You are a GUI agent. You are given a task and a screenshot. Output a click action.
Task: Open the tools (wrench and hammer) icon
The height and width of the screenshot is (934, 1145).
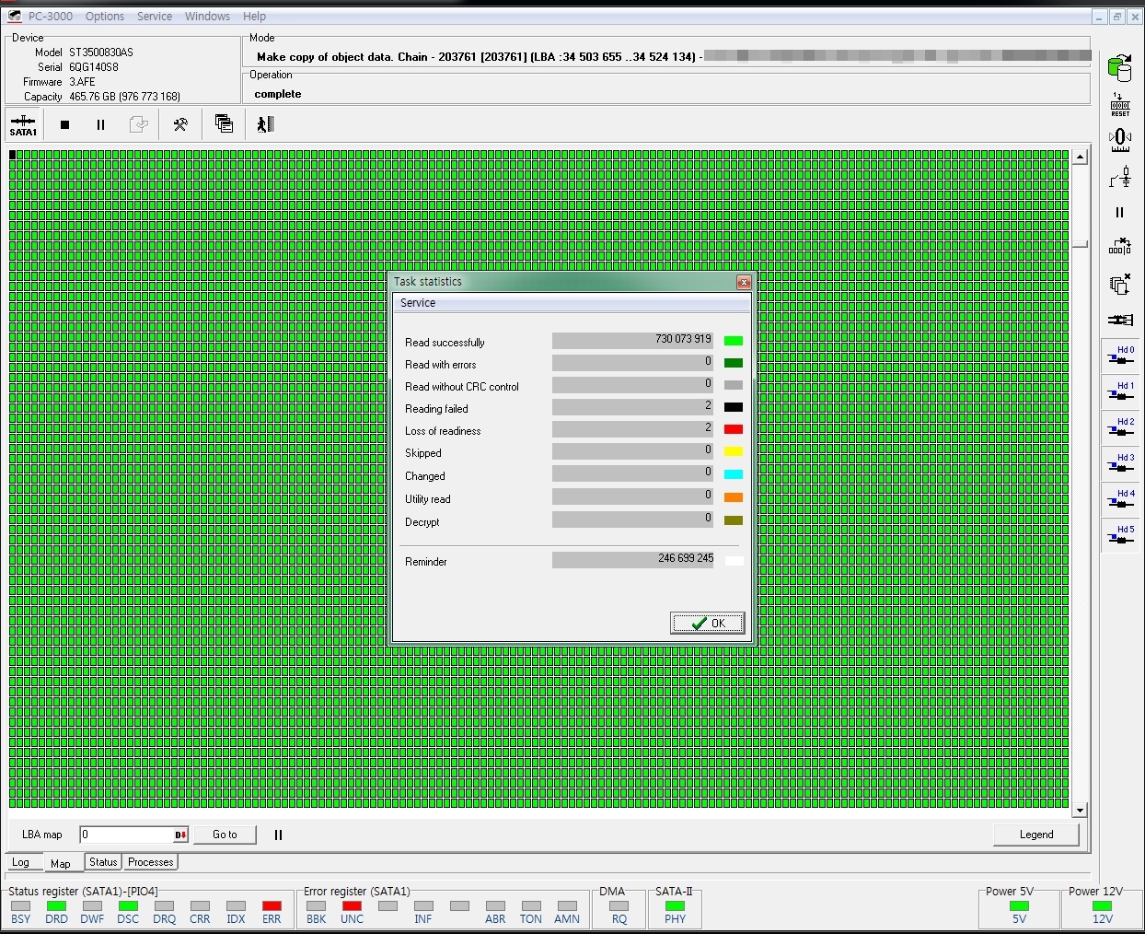pos(180,124)
